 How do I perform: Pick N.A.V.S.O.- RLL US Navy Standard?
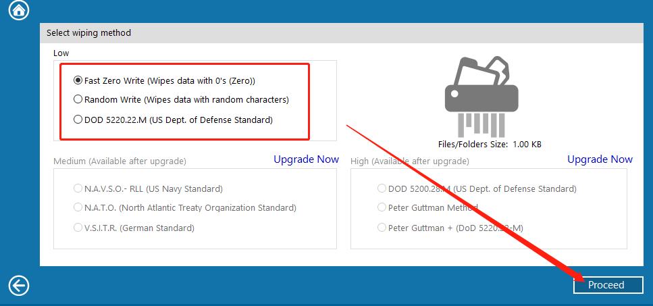(x=149, y=188)
